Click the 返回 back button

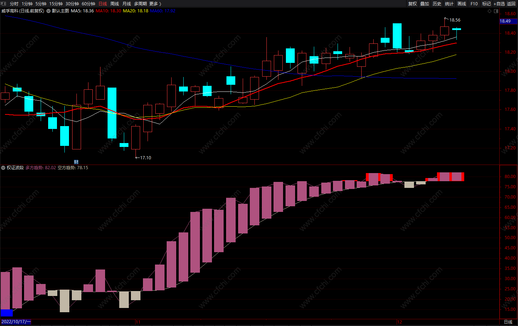tap(512, 4)
